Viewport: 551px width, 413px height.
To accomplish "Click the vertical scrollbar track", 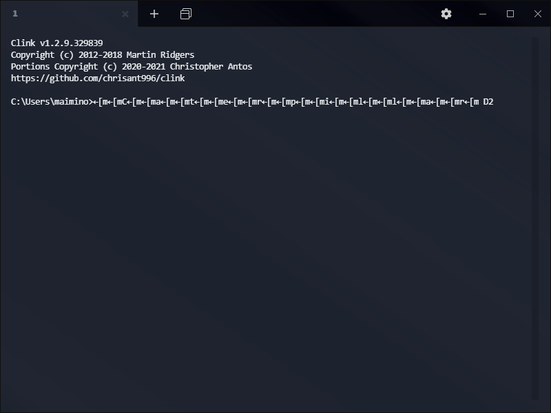I will pos(535,218).
